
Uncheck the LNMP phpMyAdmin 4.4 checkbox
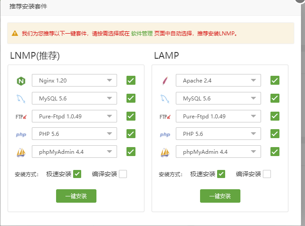[x=131, y=152]
